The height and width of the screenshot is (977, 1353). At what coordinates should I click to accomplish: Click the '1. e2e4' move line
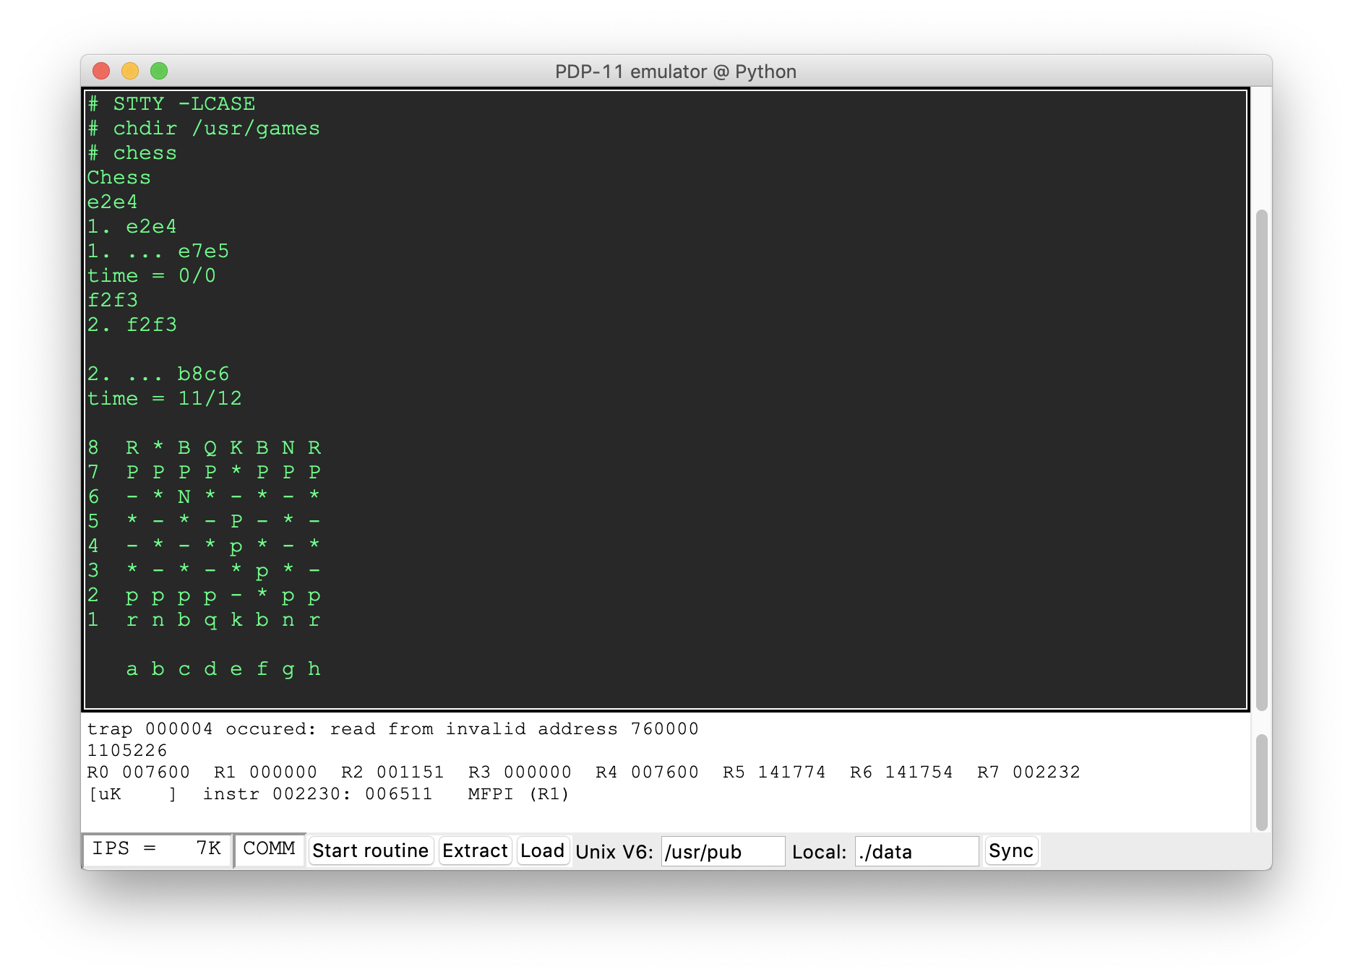132,226
